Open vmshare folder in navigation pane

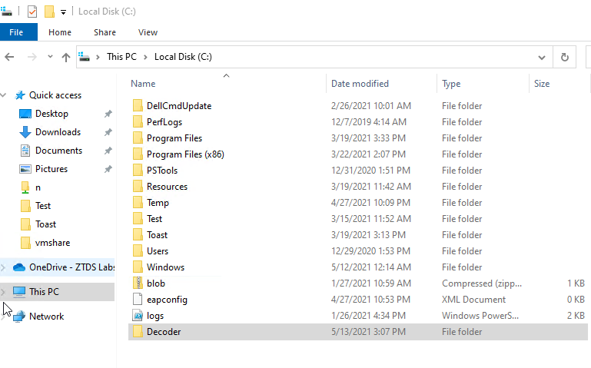pos(52,243)
